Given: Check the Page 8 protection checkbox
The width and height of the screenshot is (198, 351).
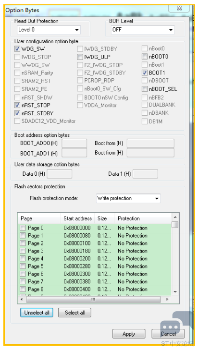Looking at the screenshot, I should point(23,289).
